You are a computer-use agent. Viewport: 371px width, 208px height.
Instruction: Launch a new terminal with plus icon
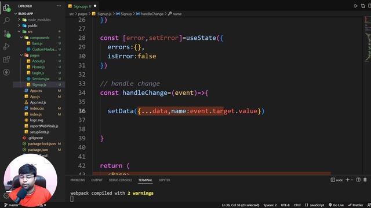point(347,180)
